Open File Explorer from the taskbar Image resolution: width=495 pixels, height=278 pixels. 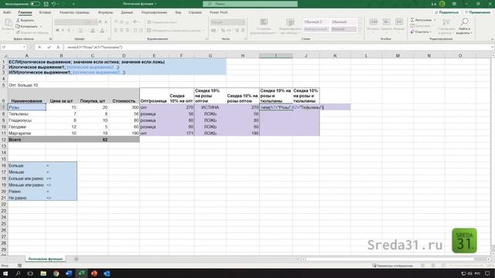tap(43, 273)
